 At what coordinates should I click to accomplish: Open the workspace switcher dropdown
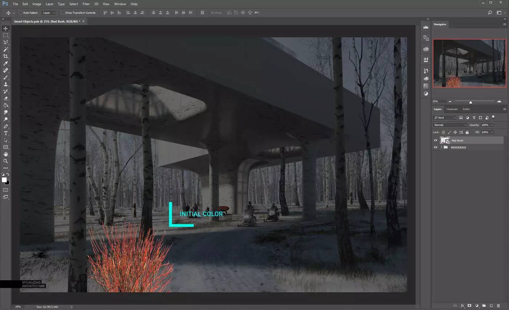[501, 13]
